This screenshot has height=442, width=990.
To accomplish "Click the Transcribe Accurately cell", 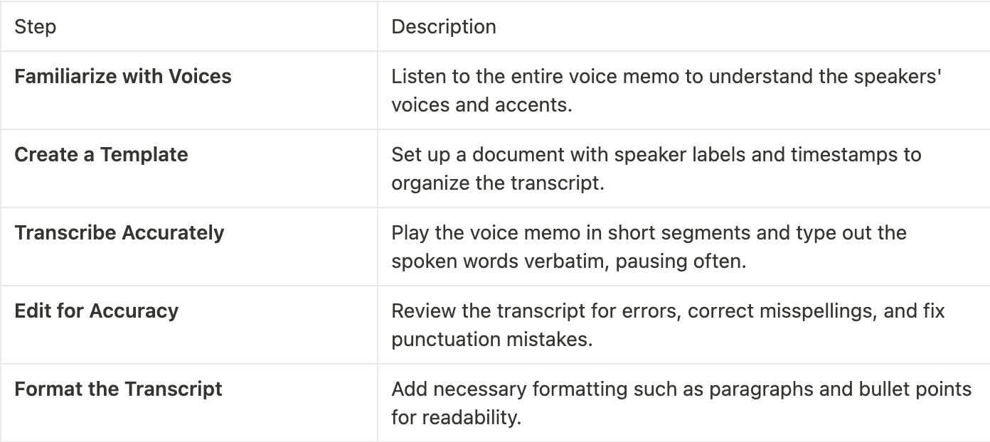I will [x=188, y=247].
